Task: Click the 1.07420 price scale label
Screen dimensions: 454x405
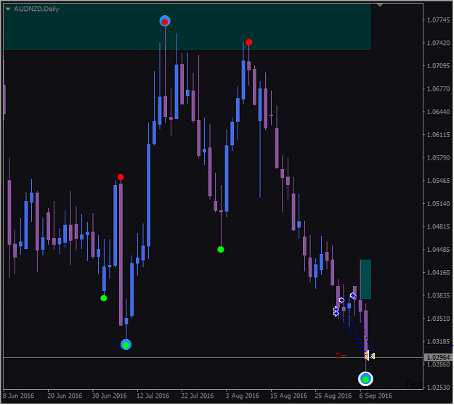Action: tap(438, 43)
